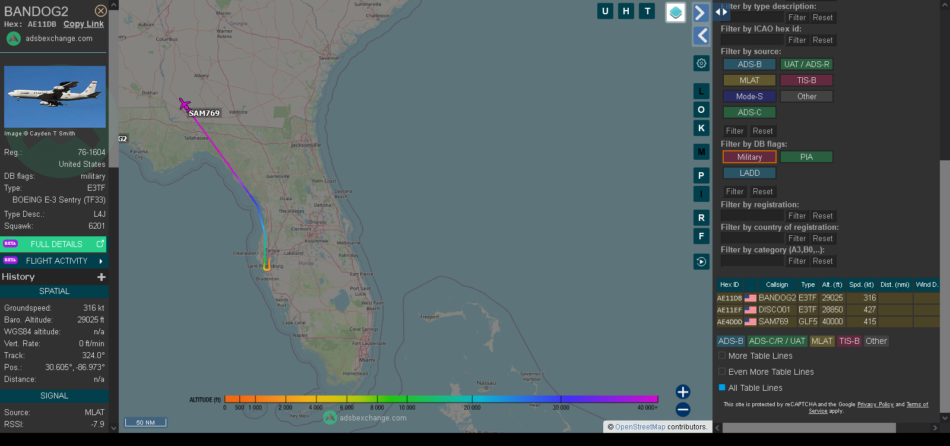Sort table by Spd. (kt) column
The image size is (950, 446).
point(862,284)
